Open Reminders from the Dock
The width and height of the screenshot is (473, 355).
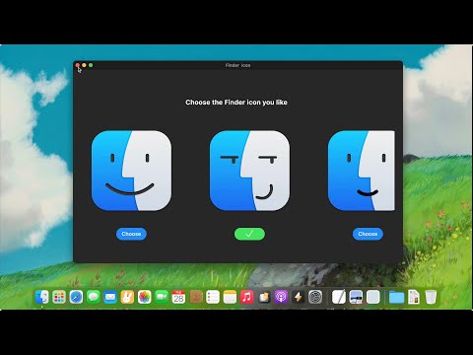point(213,297)
